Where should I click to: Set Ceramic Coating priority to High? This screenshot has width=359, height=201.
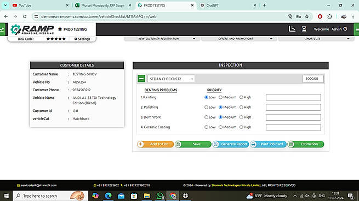241,127
